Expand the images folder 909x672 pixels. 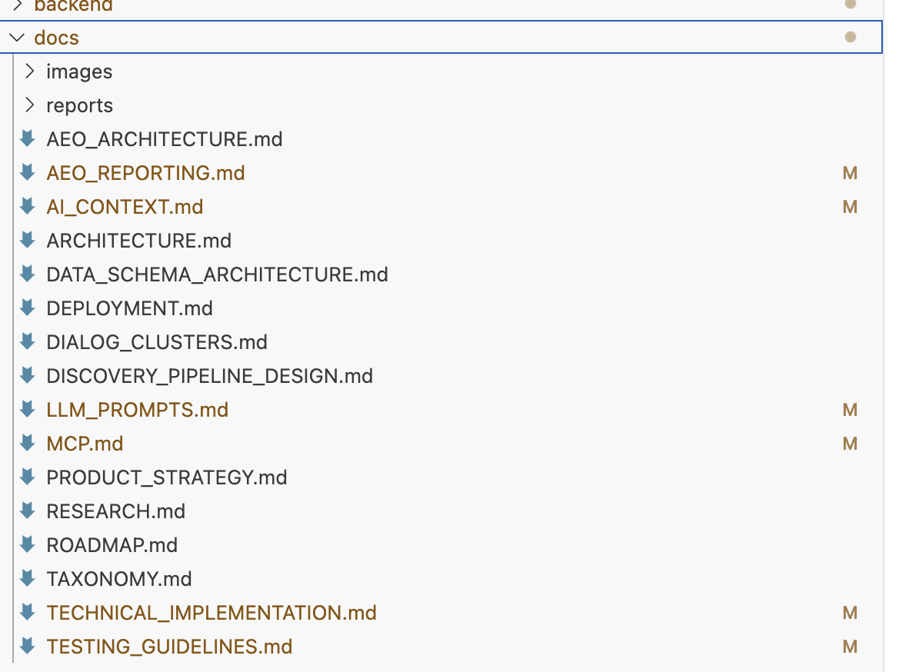click(31, 71)
